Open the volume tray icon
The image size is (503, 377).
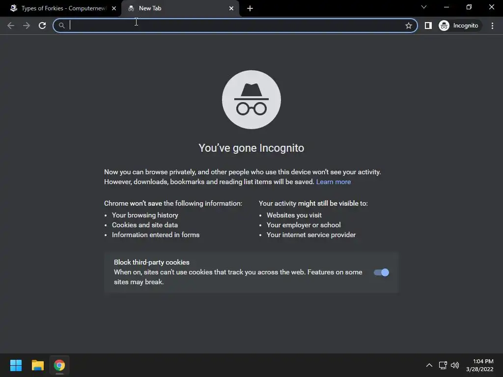coord(455,365)
